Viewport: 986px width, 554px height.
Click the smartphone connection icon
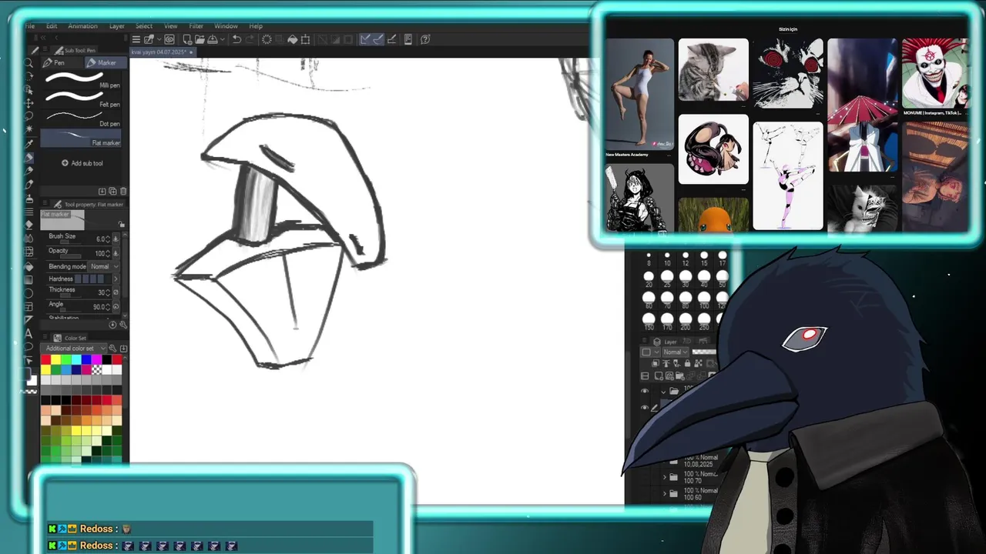point(408,39)
